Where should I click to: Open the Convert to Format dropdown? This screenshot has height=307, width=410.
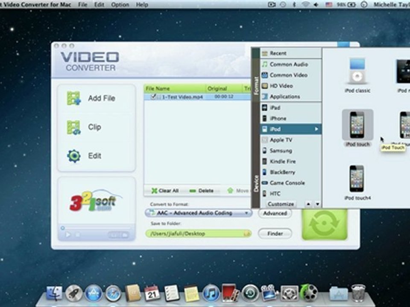tap(199, 213)
